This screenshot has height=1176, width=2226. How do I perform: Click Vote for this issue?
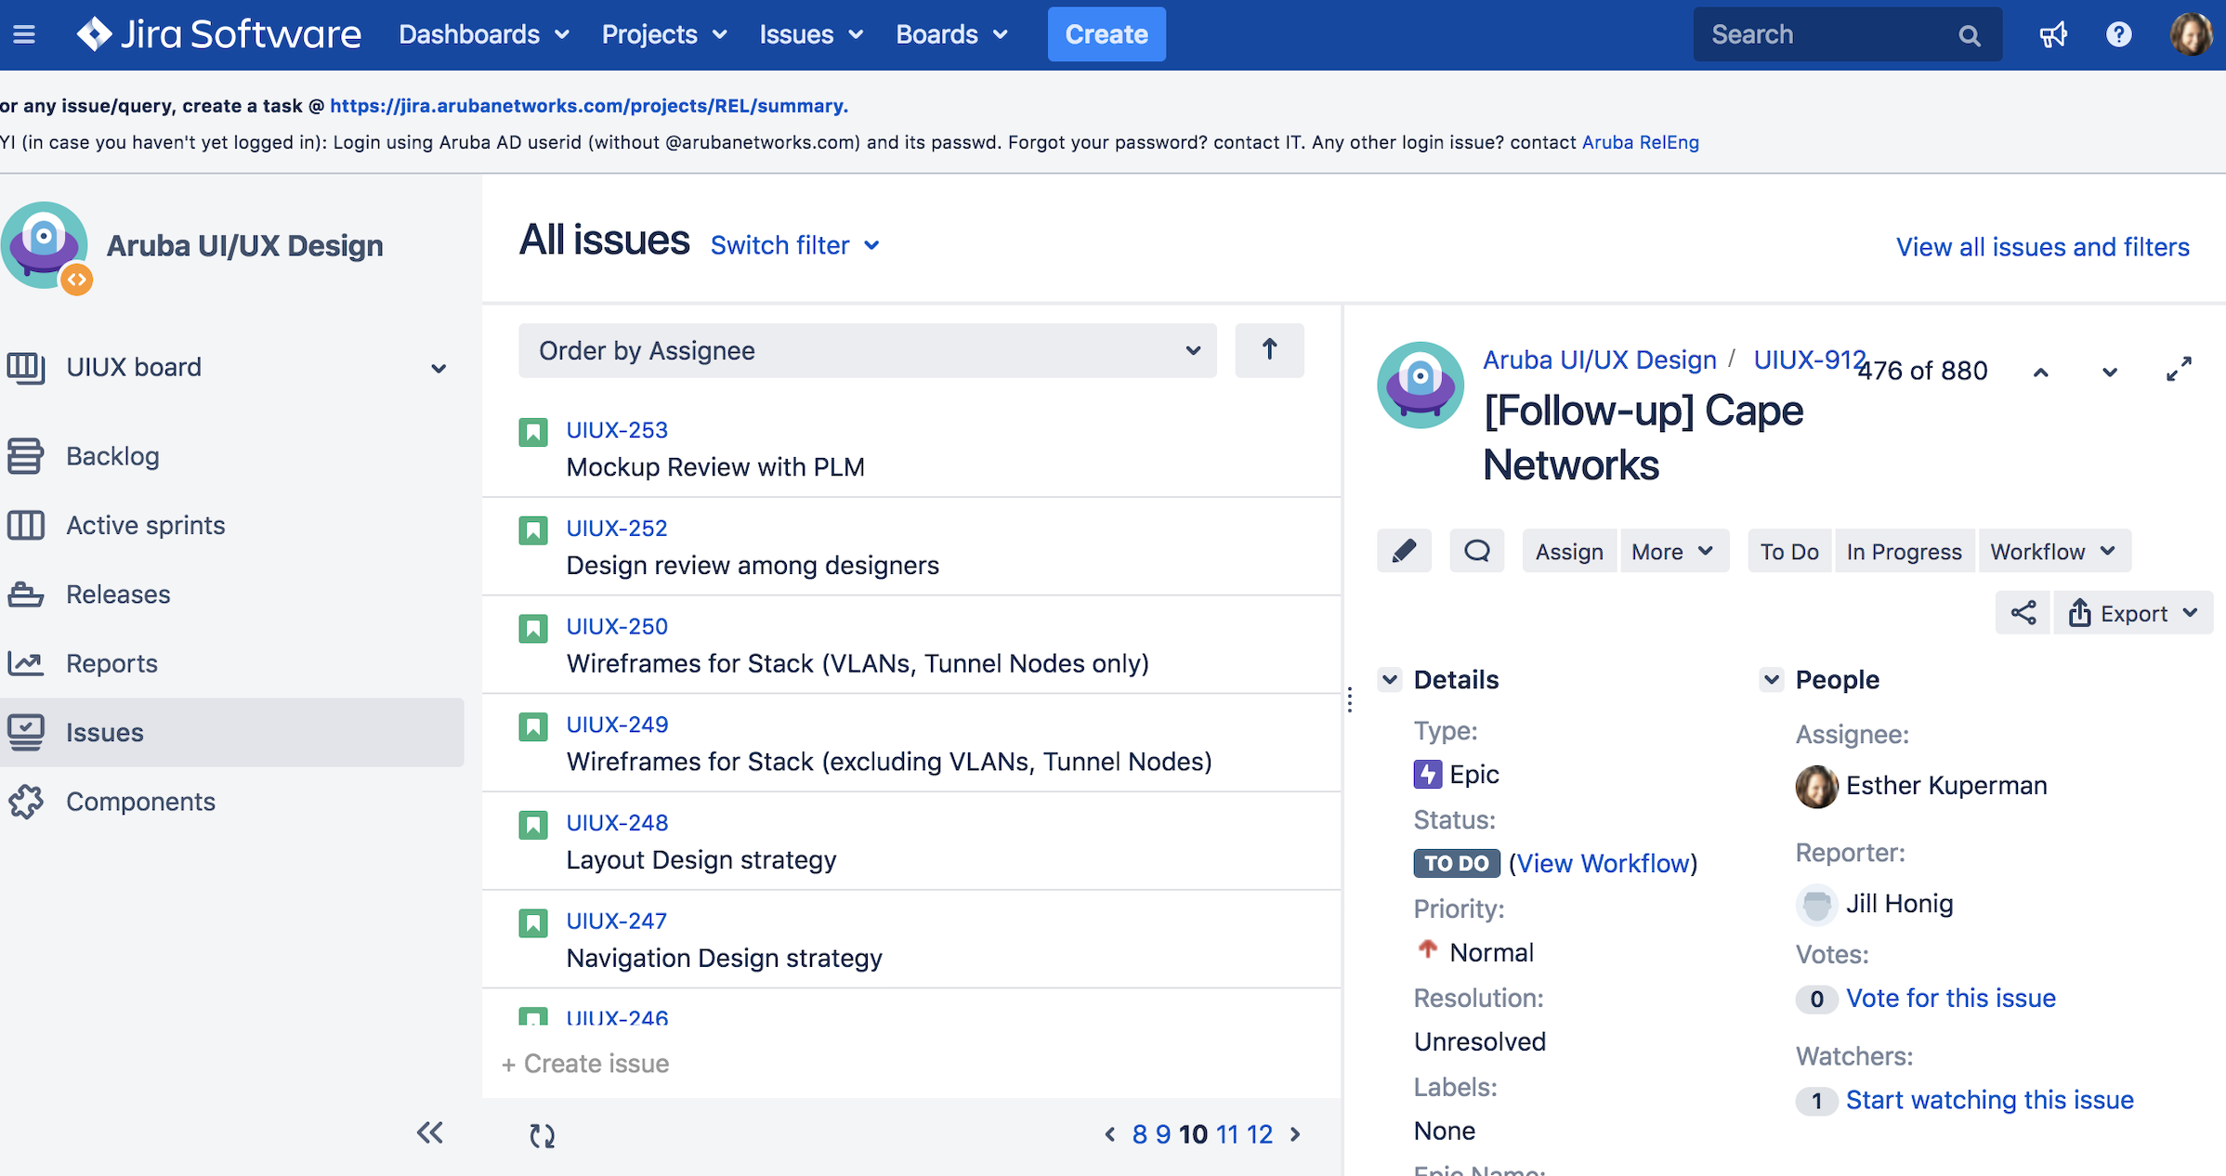1950,998
